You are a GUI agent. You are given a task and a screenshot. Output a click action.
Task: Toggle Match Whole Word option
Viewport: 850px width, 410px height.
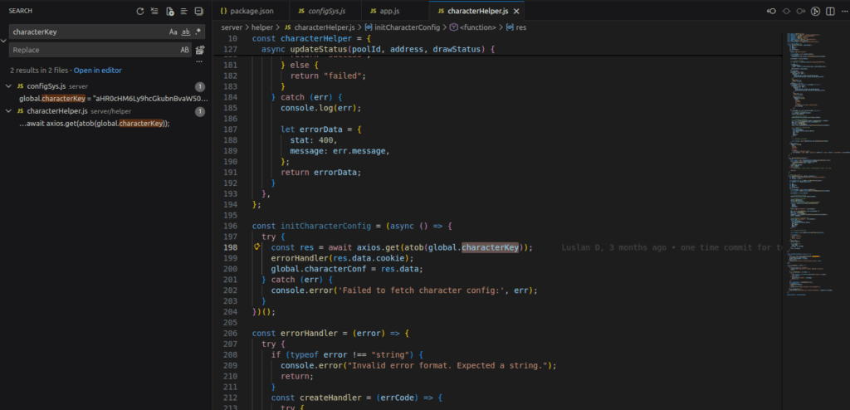tap(185, 32)
